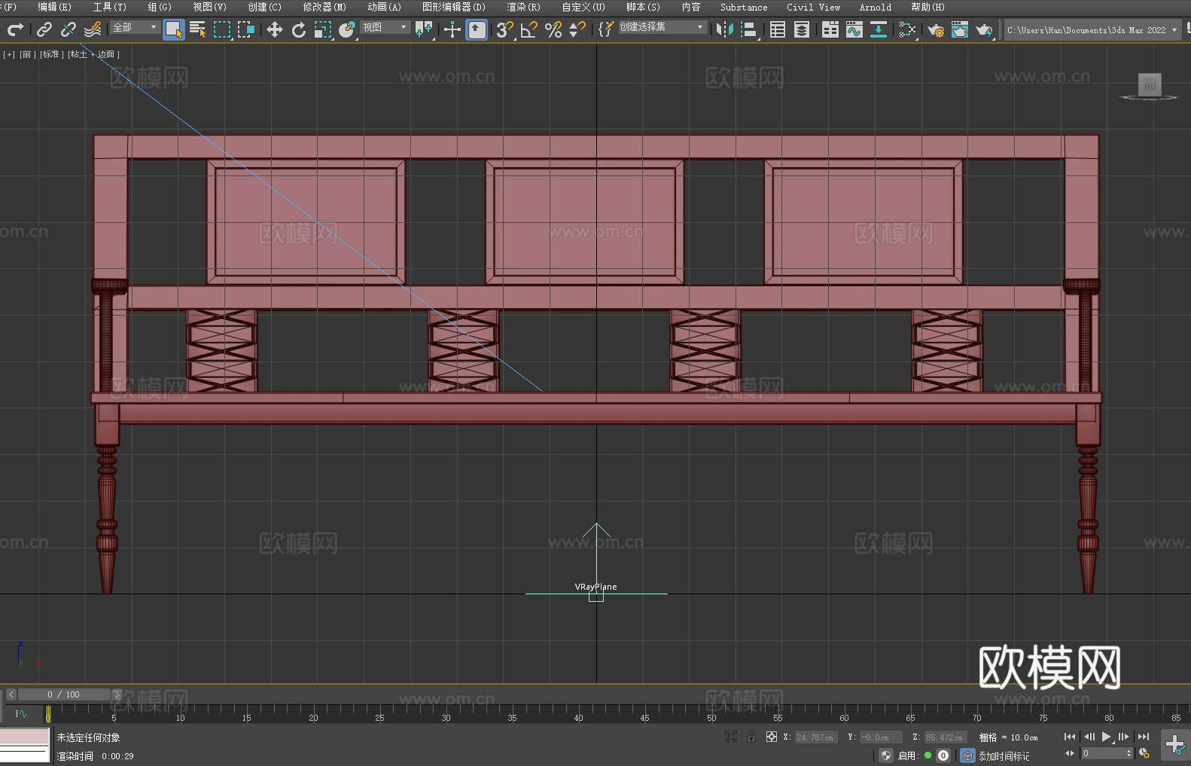Click the Mirror tool icon
1191x766 pixels.
point(725,29)
